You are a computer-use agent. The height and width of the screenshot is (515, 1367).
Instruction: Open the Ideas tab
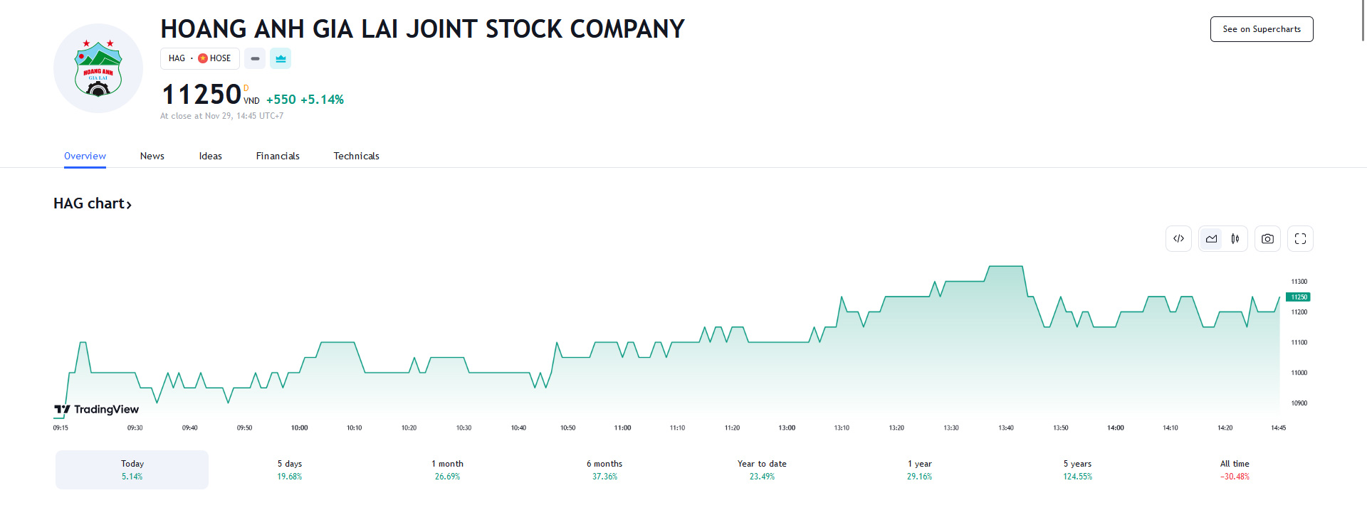[210, 156]
